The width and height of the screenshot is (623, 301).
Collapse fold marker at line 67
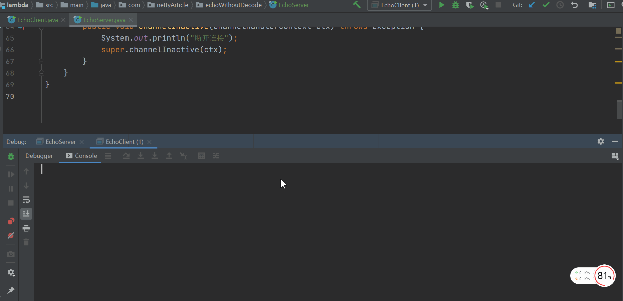[x=41, y=61]
